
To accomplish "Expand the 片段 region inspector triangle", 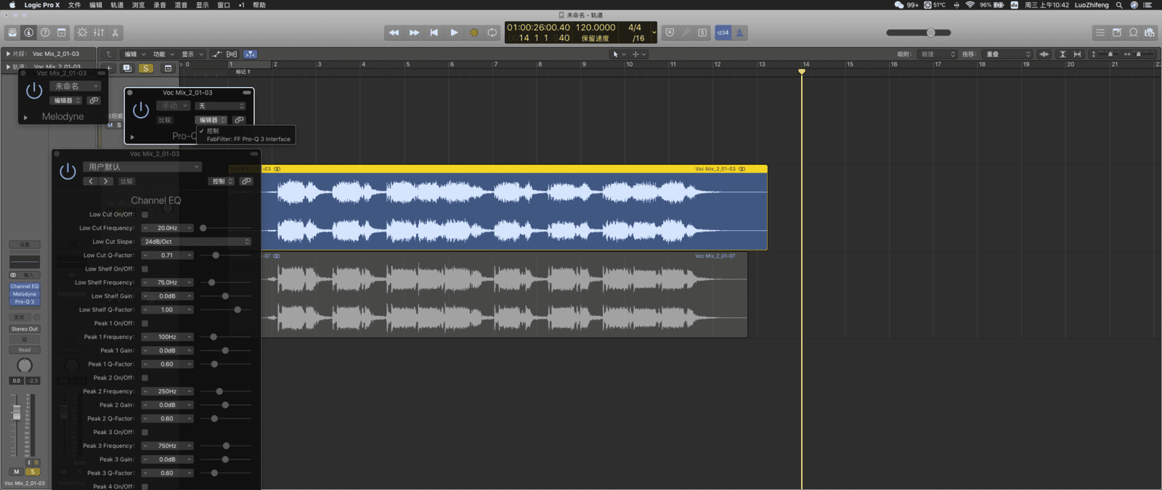I will (8, 54).
